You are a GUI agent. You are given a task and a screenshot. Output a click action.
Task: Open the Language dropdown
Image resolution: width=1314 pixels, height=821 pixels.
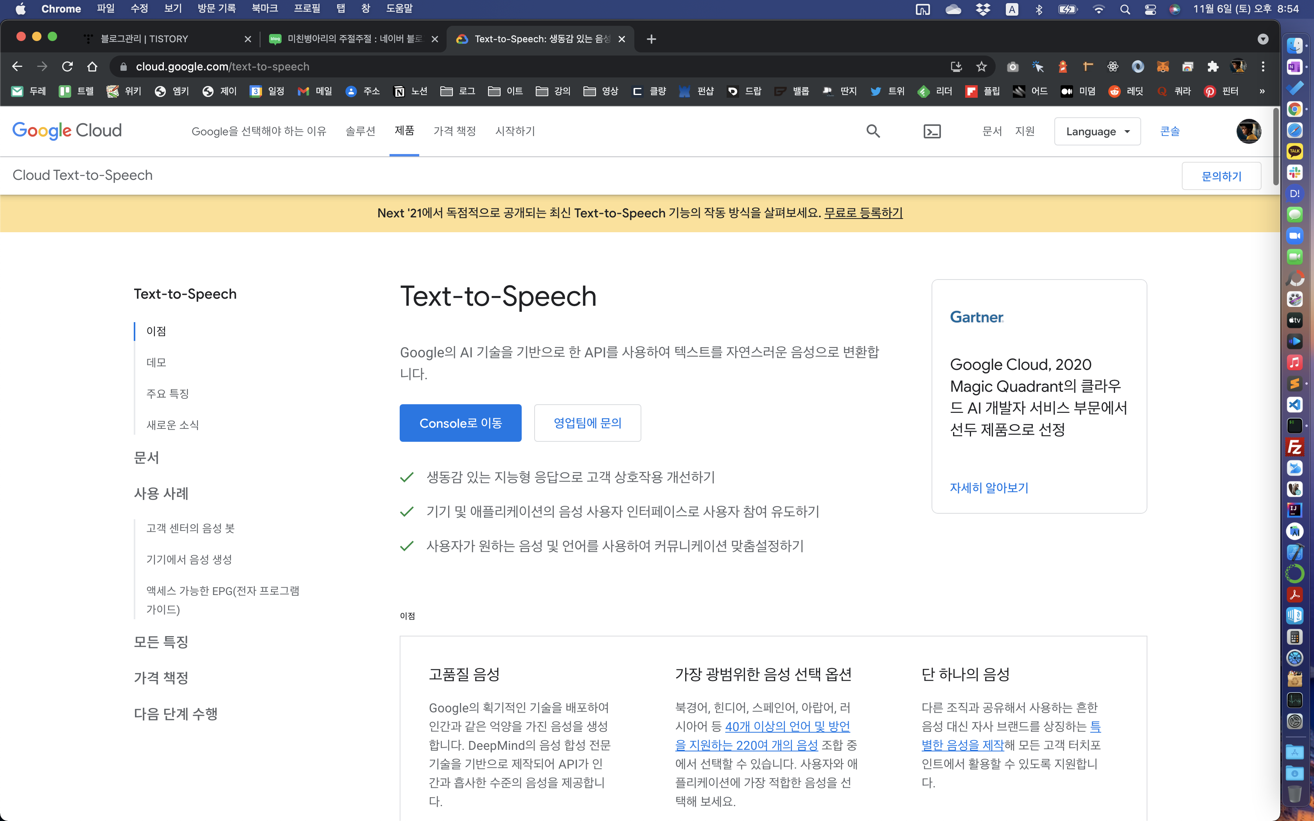coord(1097,131)
